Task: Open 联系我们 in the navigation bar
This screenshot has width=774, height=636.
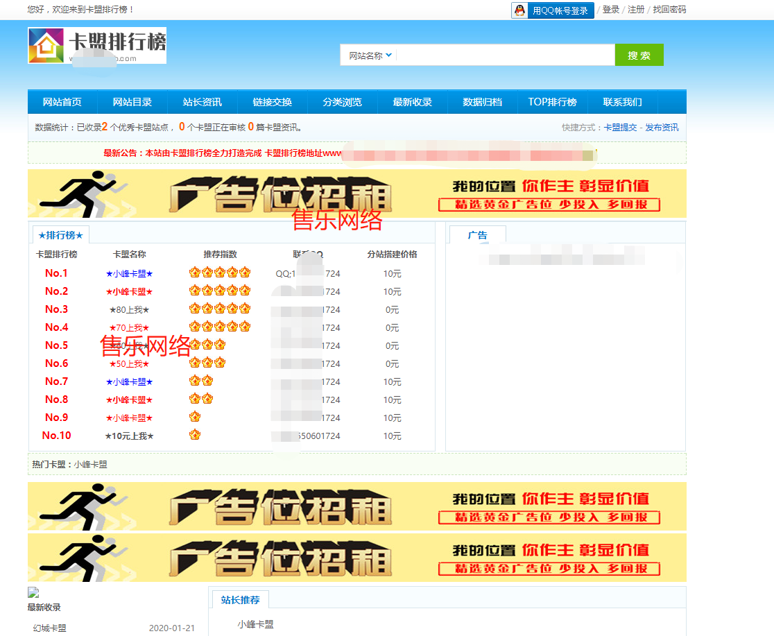Action: click(623, 102)
